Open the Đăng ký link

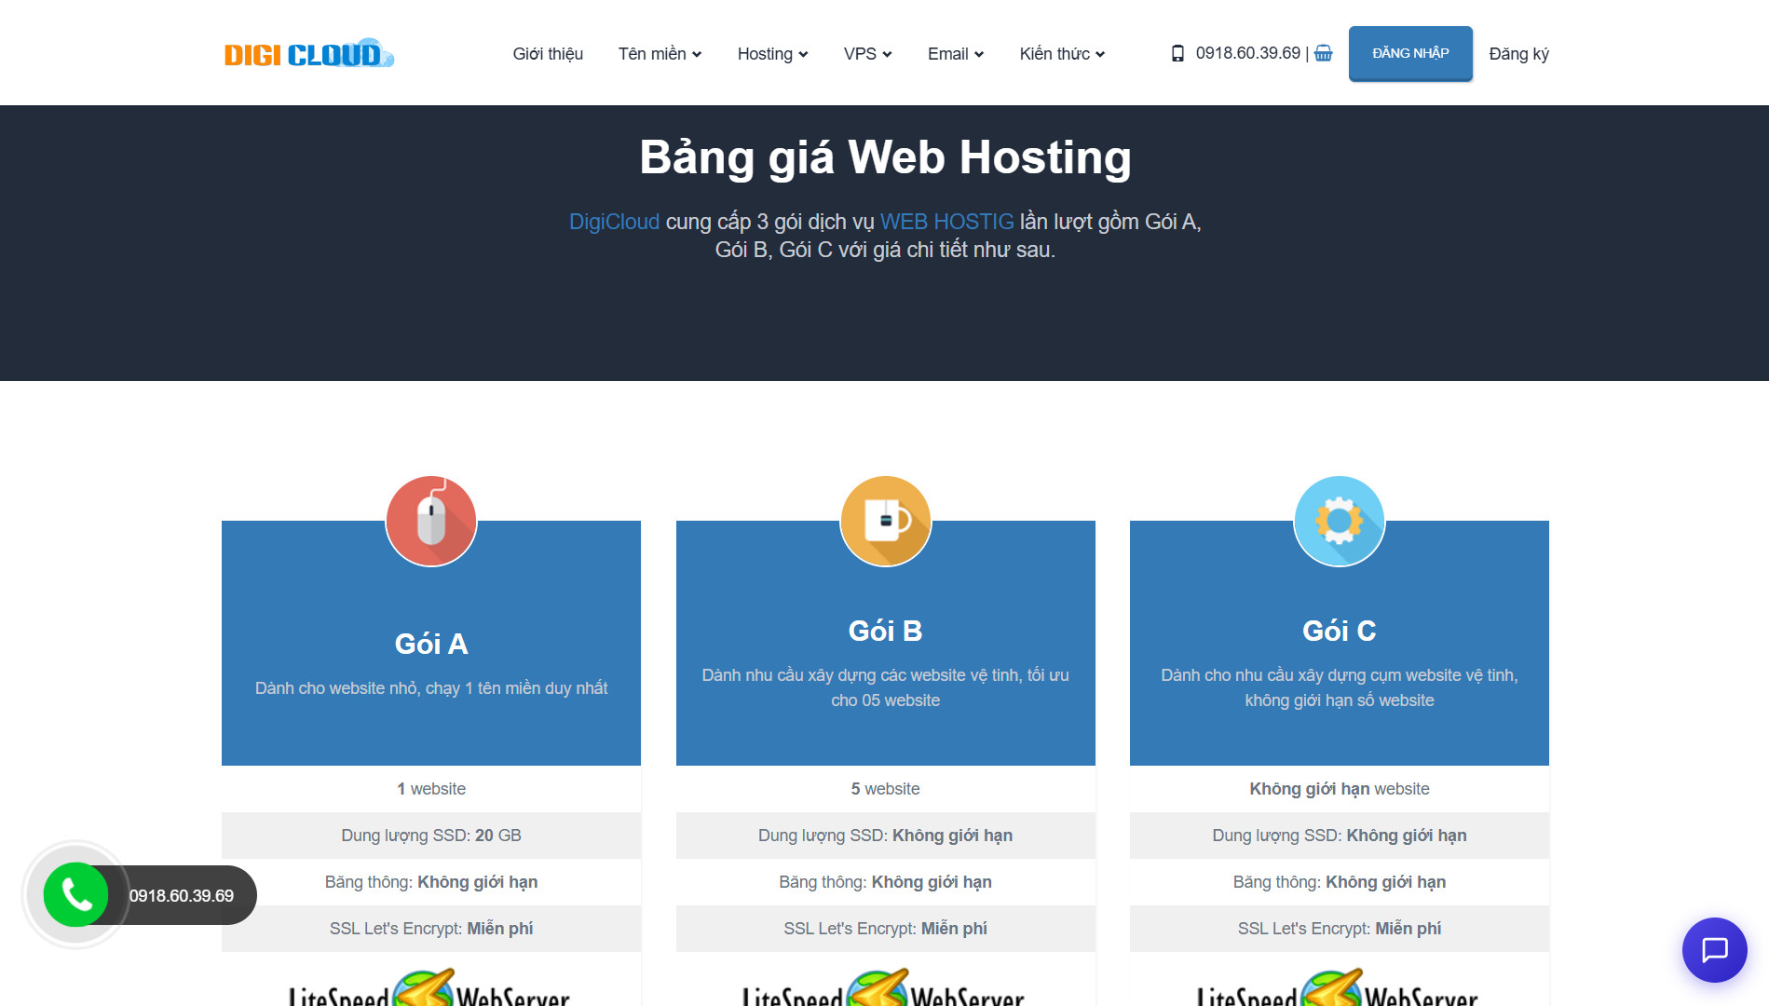coord(1518,54)
